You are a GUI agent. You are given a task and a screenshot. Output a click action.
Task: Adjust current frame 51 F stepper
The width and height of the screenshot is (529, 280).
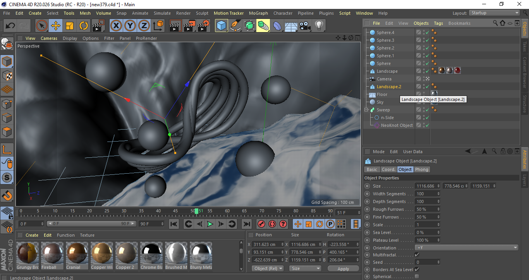359,213
